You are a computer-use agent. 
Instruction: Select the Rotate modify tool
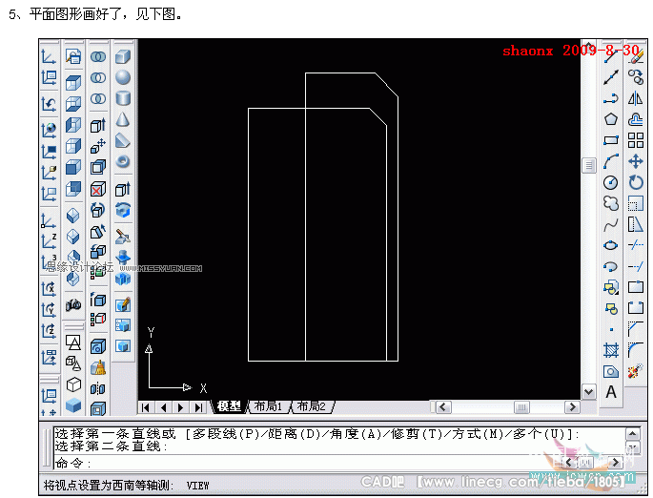636,182
